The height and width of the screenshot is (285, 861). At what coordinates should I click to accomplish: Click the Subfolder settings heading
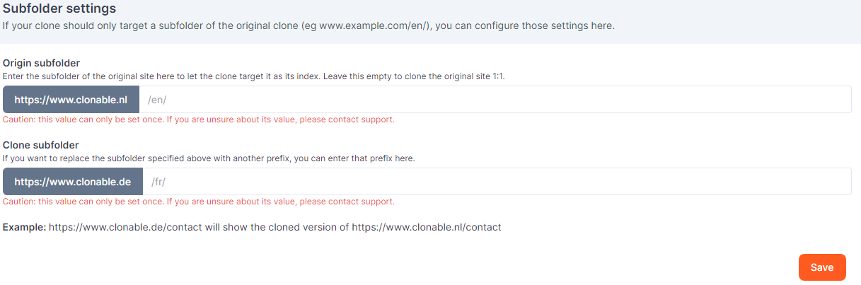(59, 9)
